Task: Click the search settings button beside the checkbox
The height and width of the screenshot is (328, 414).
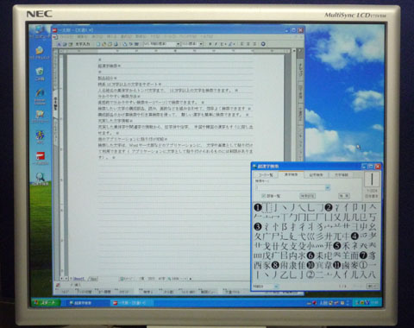Action: coord(307,196)
